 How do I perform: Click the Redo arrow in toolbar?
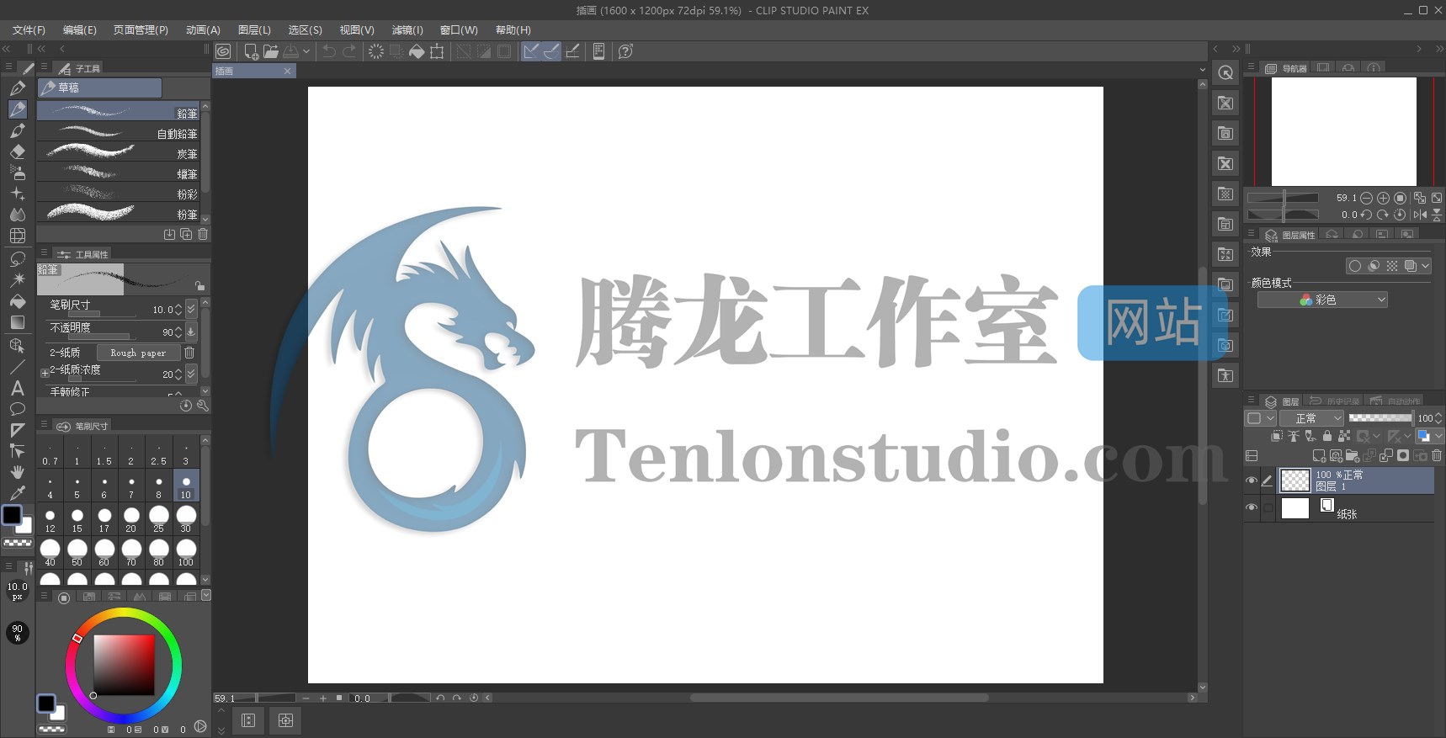[x=349, y=51]
